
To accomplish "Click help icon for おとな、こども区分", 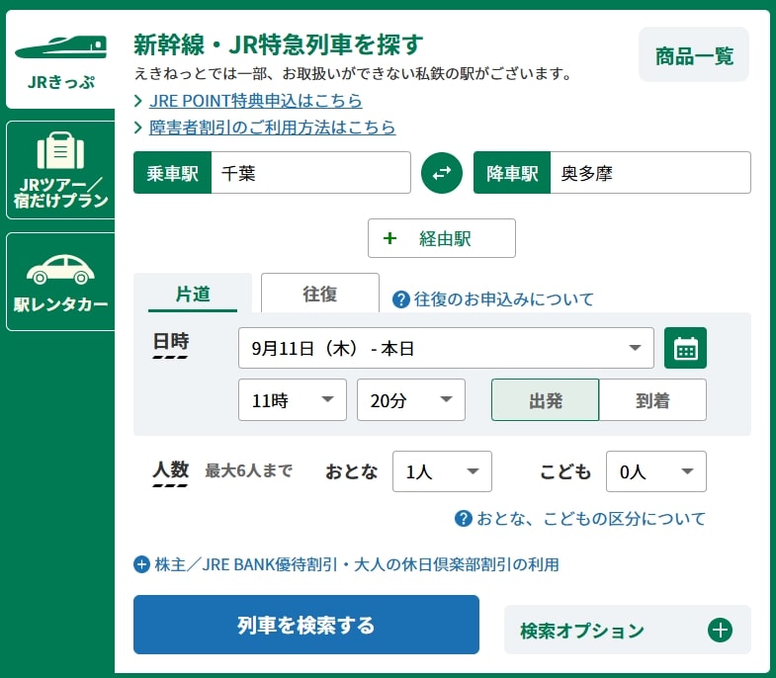I will tap(463, 519).
